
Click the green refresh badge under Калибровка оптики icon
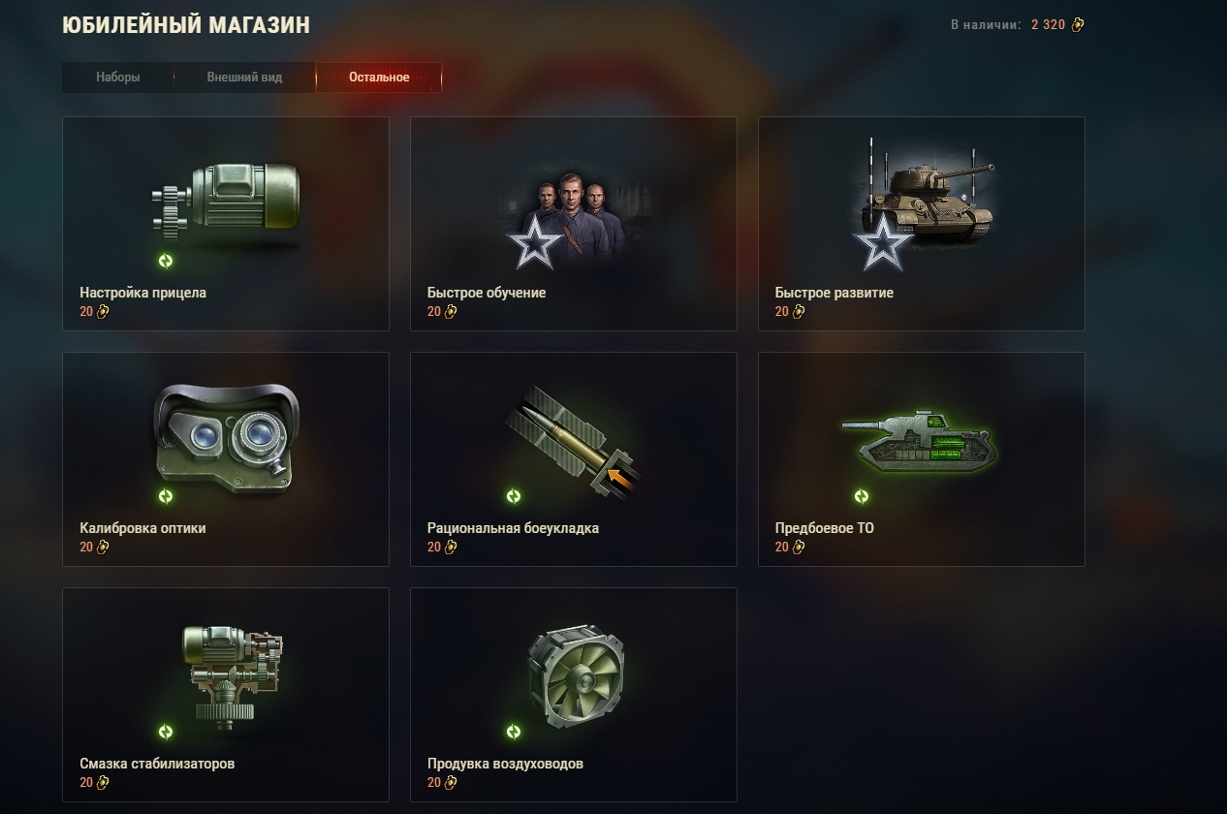coord(166,496)
